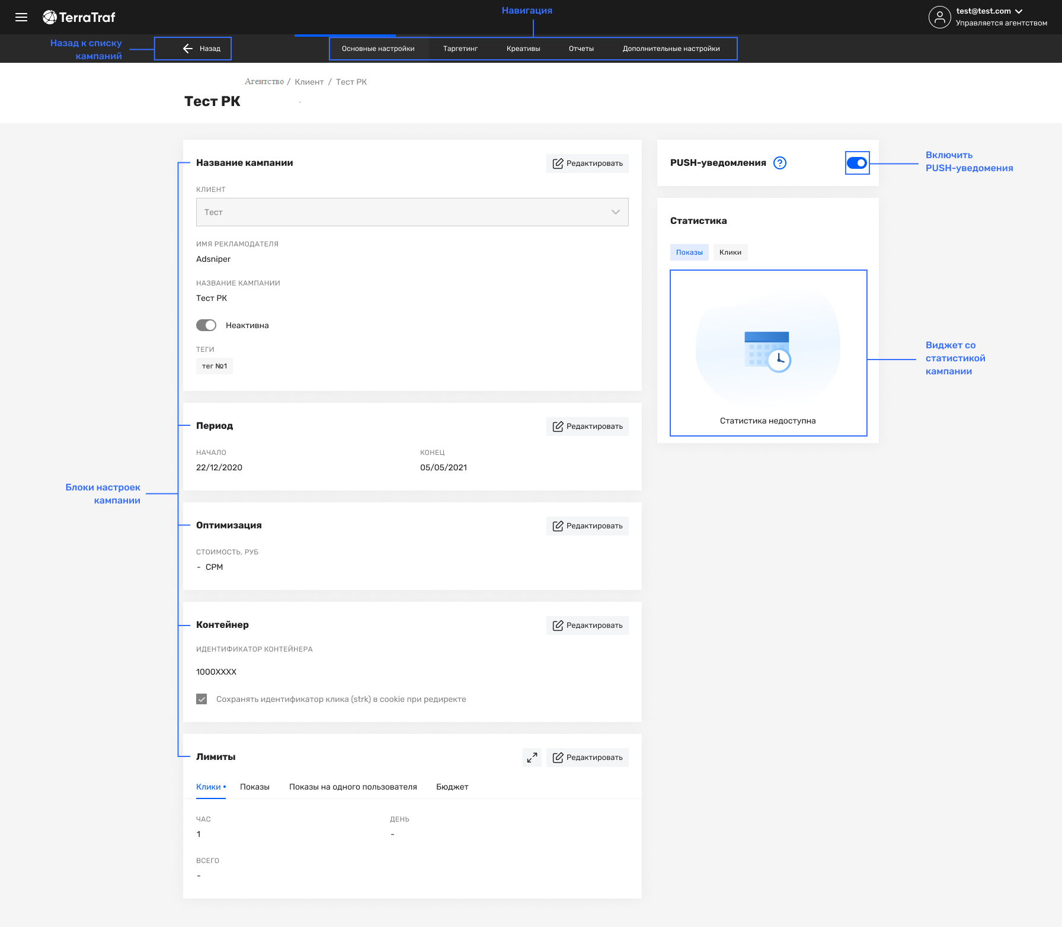1062x927 pixels.
Task: Click the Статистика недоступна message
Action: (768, 421)
